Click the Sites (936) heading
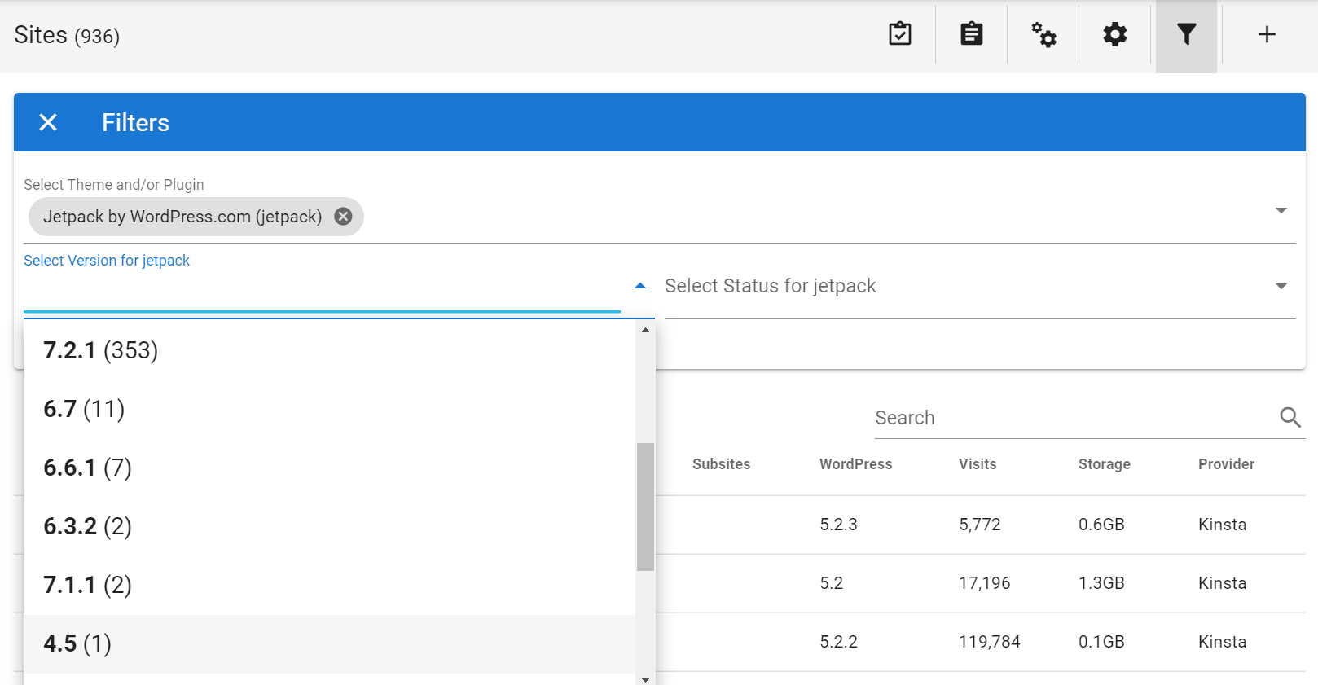Screen dimensions: 1318x685 (67, 35)
